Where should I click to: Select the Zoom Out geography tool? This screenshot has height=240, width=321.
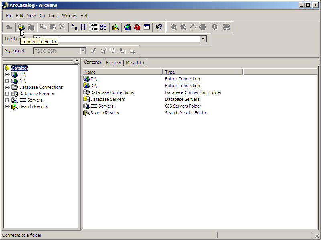pos(183,27)
